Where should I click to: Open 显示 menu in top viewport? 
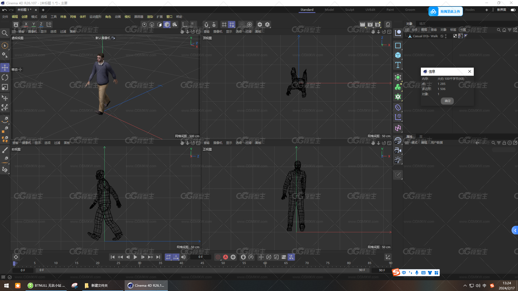tap(229, 32)
